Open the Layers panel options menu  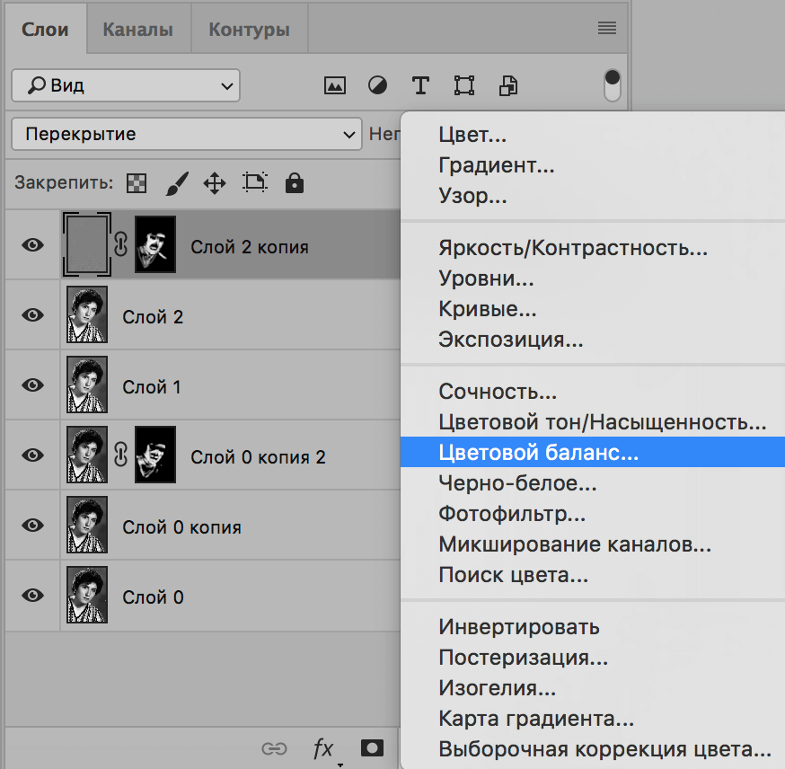tap(607, 29)
